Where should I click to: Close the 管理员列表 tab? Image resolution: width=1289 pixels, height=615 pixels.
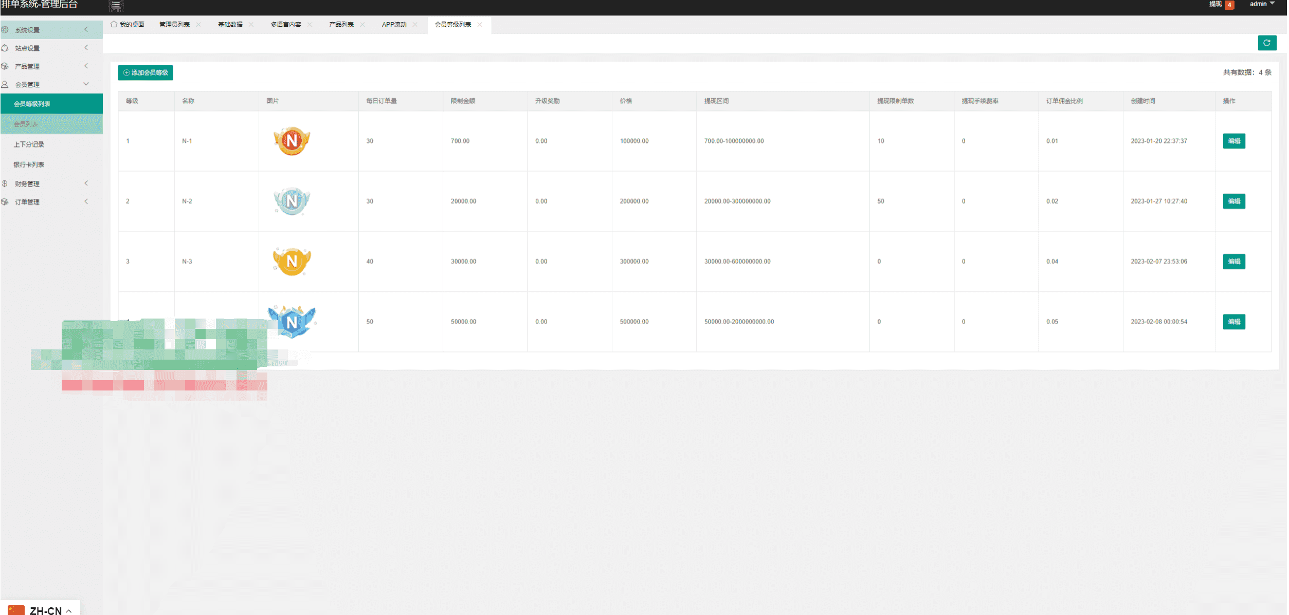(198, 25)
